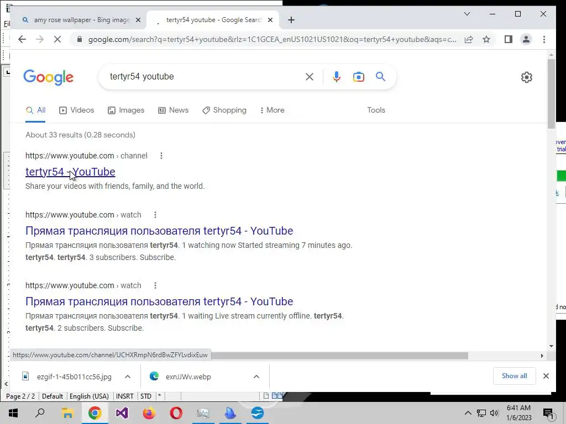Expand the More search filters
Screen dimensions: 566x424
(x=272, y=110)
